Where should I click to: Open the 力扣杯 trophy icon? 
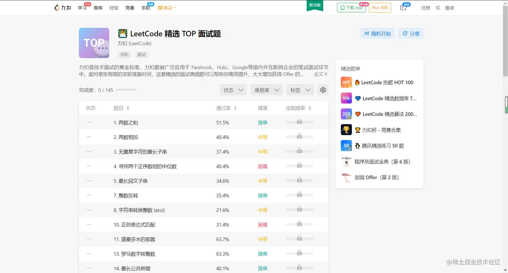346,130
